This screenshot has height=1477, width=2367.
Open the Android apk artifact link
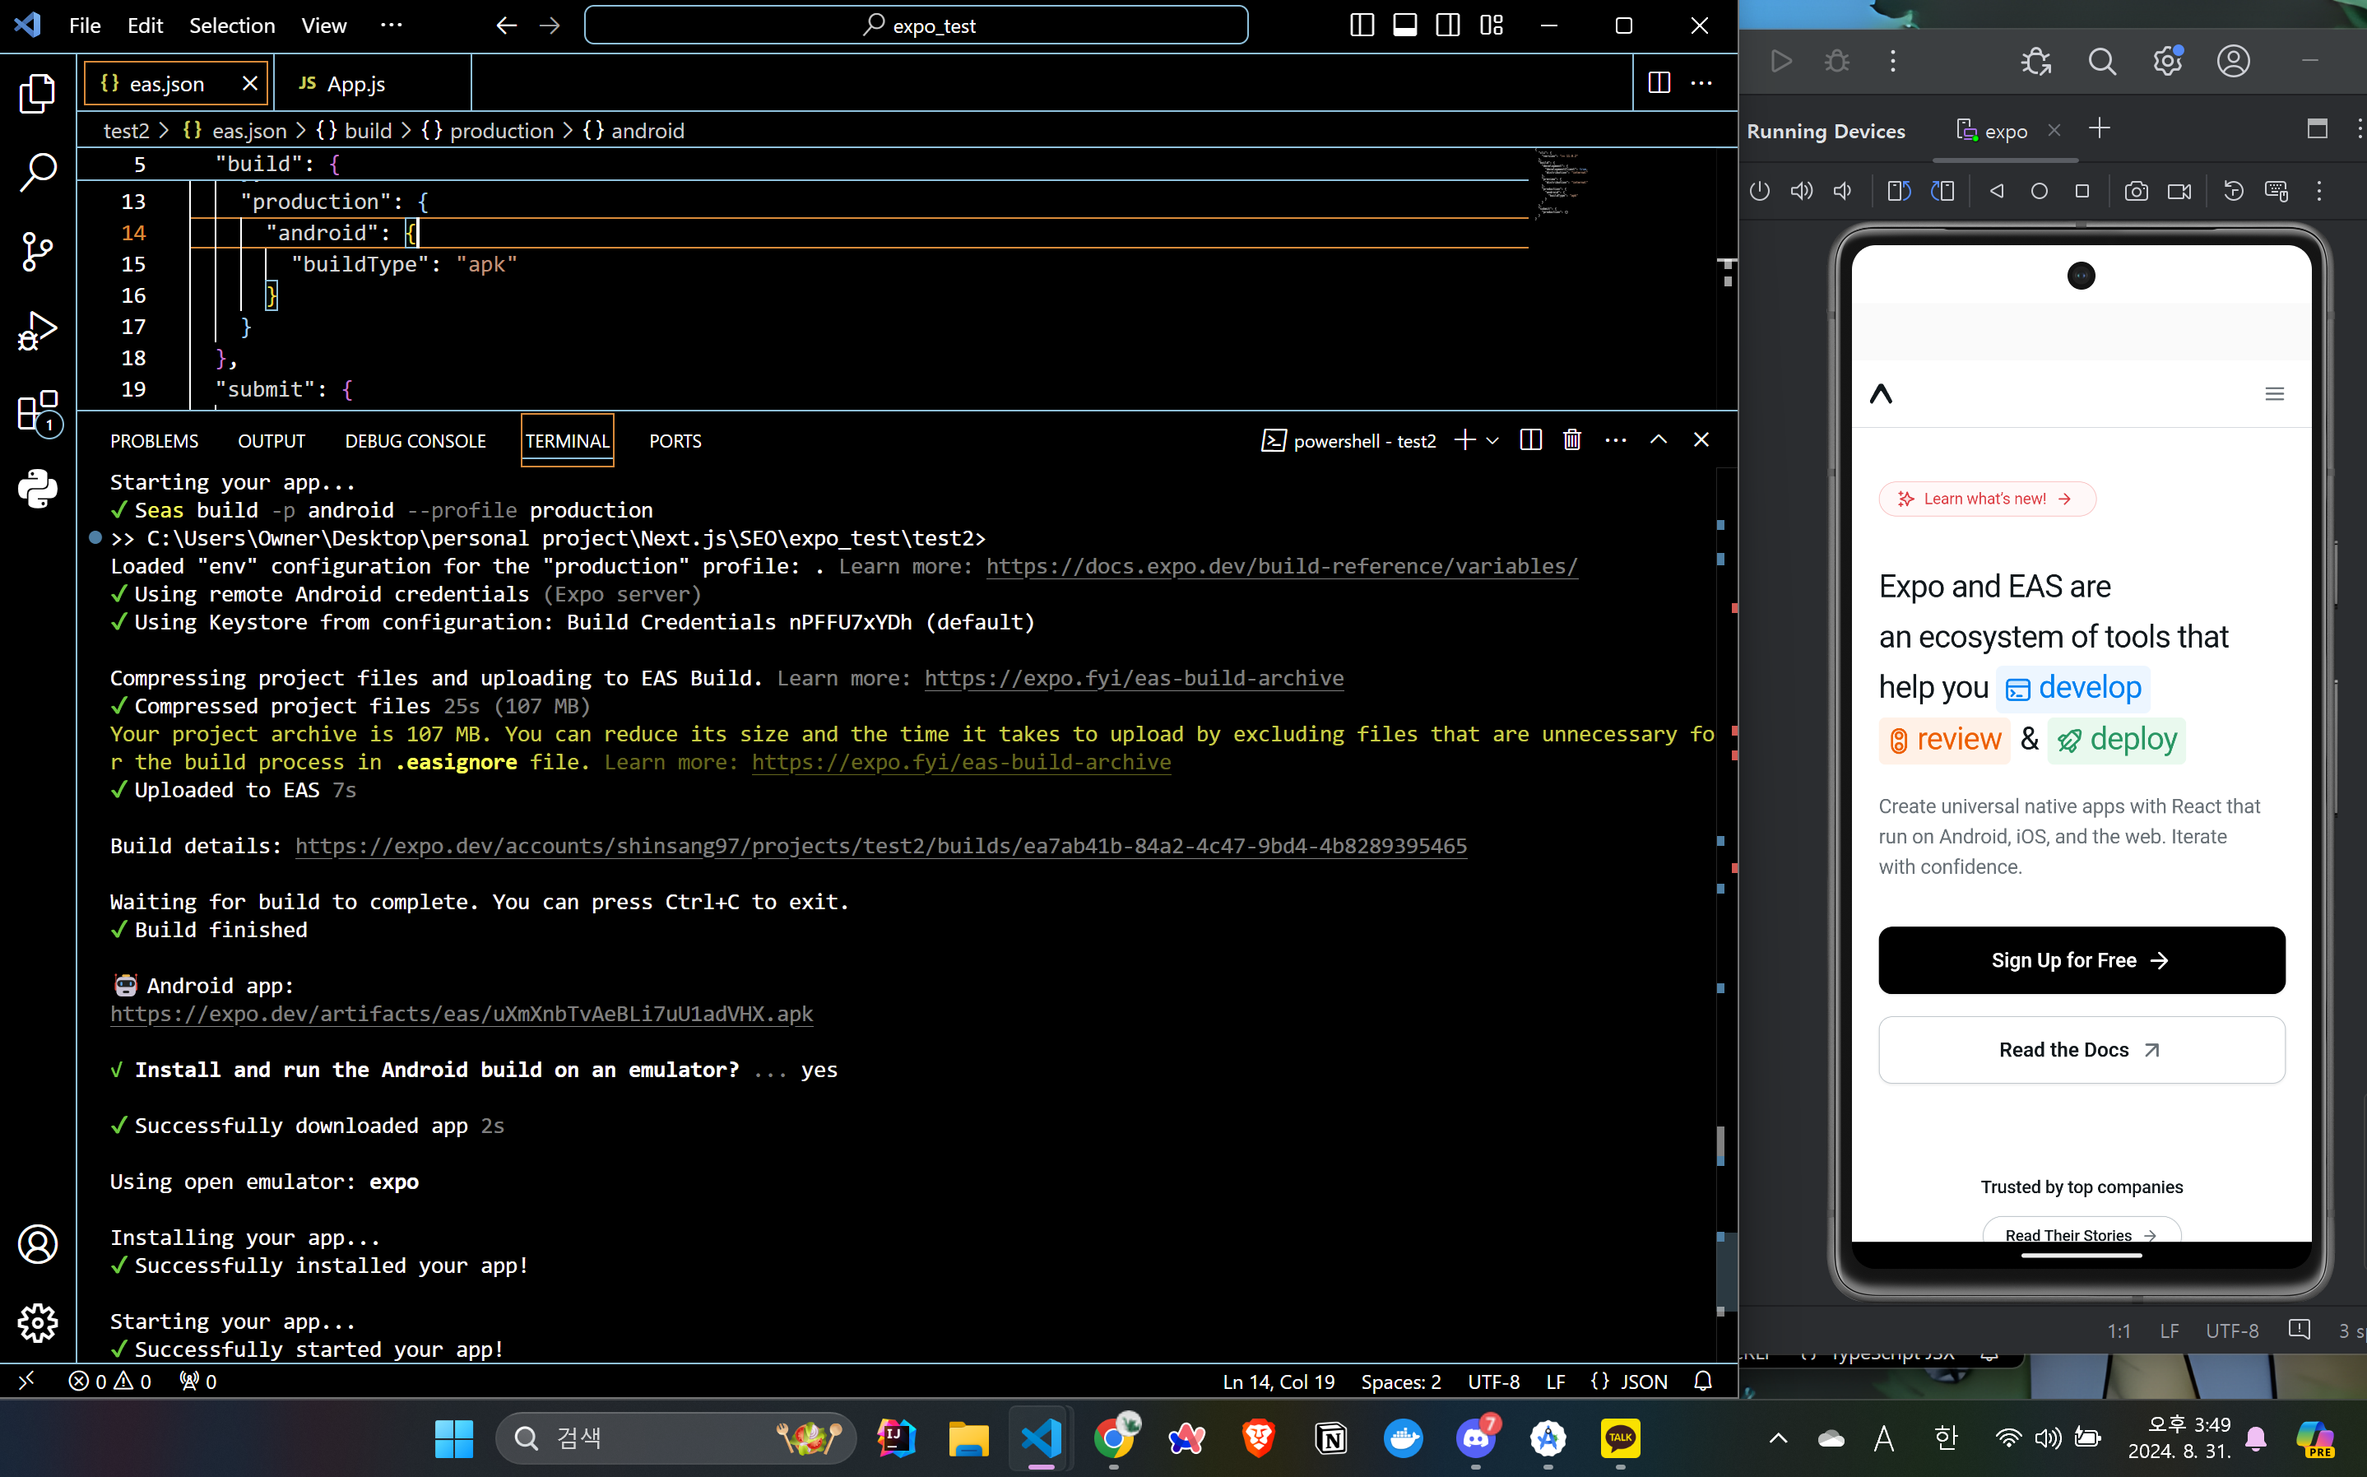[x=461, y=1014]
